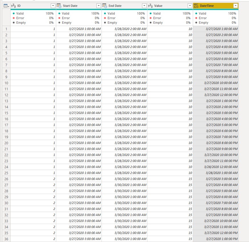This screenshot has height=242, width=249.
Task: Open the Start Date filter dropdown
Action: coord(99,6)
